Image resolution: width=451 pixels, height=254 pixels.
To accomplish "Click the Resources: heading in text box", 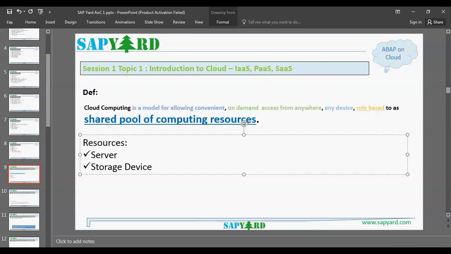I will tap(105, 143).
